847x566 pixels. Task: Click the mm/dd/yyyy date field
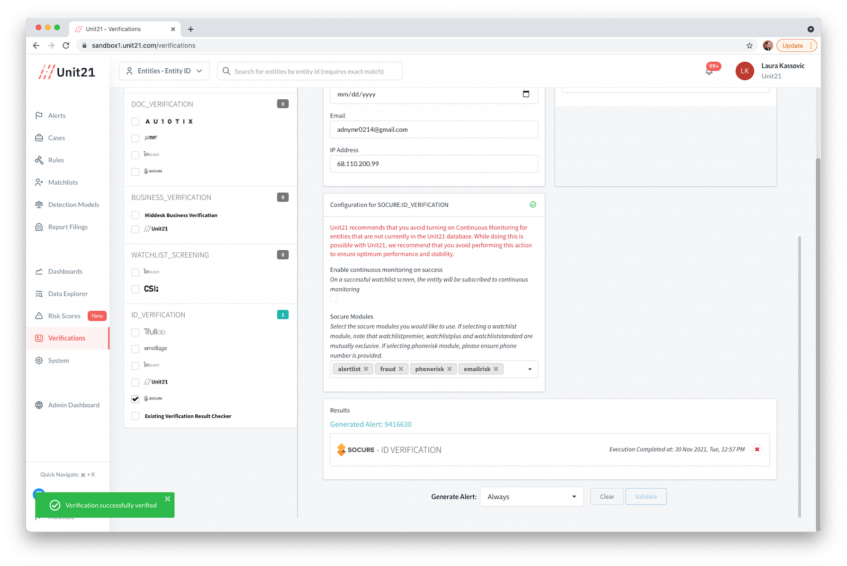pos(434,95)
